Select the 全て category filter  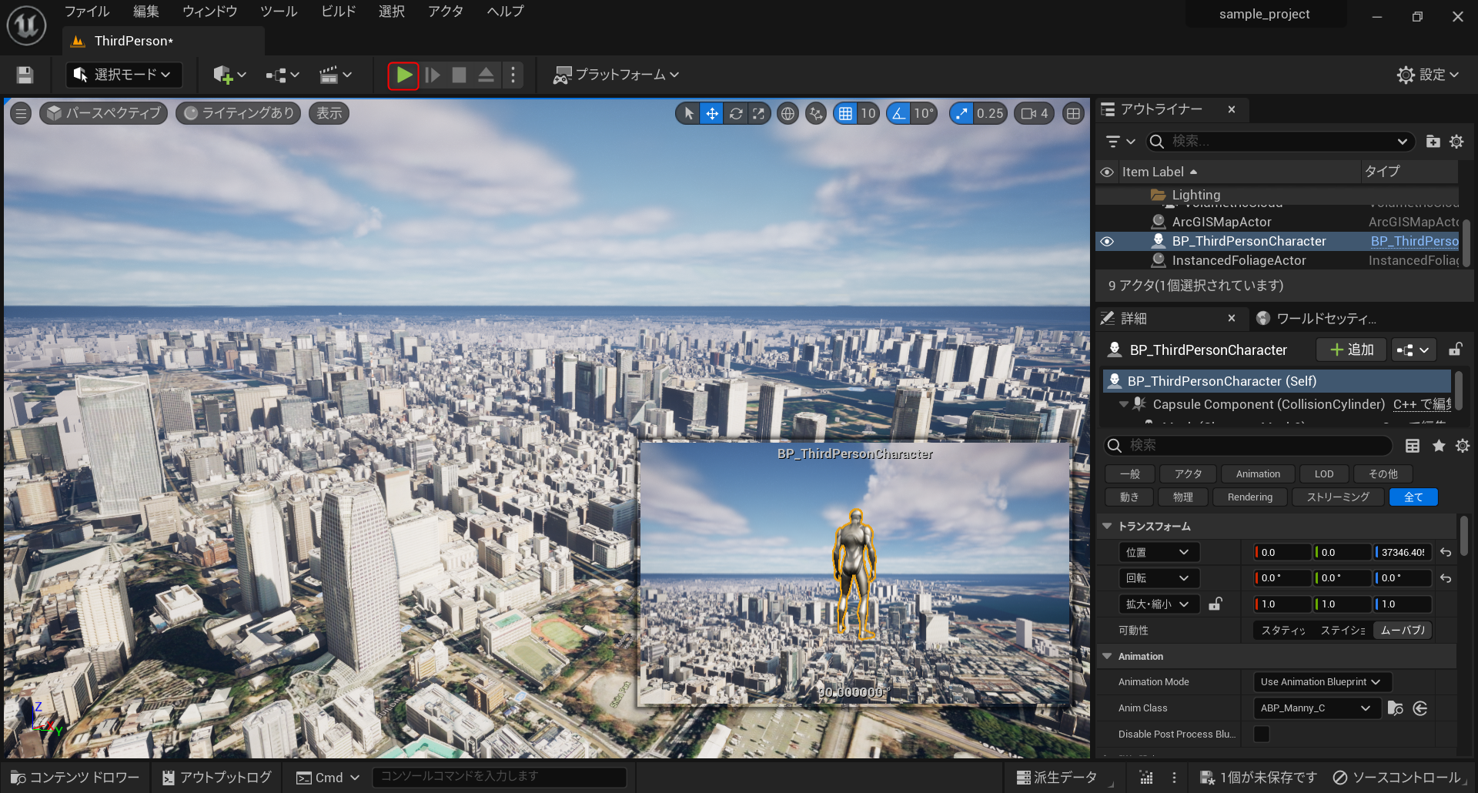pos(1413,497)
